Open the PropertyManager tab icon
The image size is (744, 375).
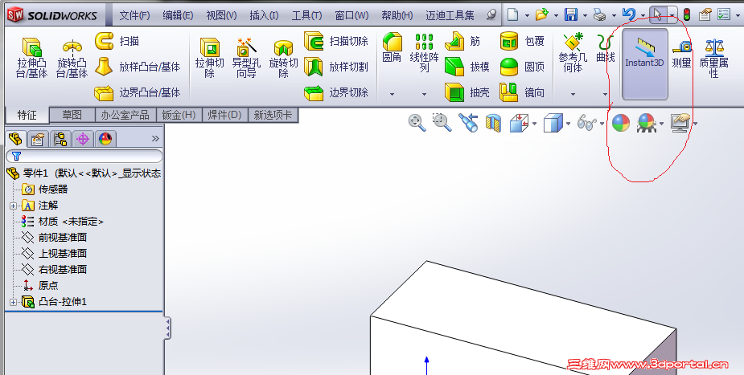[x=37, y=139]
